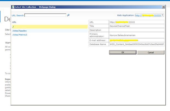Select the /sites/Appdev site collection
The image size is (170, 111).
pyautogui.click(x=20, y=31)
